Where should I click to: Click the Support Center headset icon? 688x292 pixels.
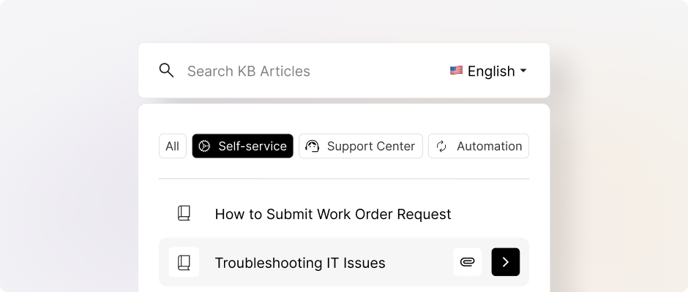coord(313,146)
